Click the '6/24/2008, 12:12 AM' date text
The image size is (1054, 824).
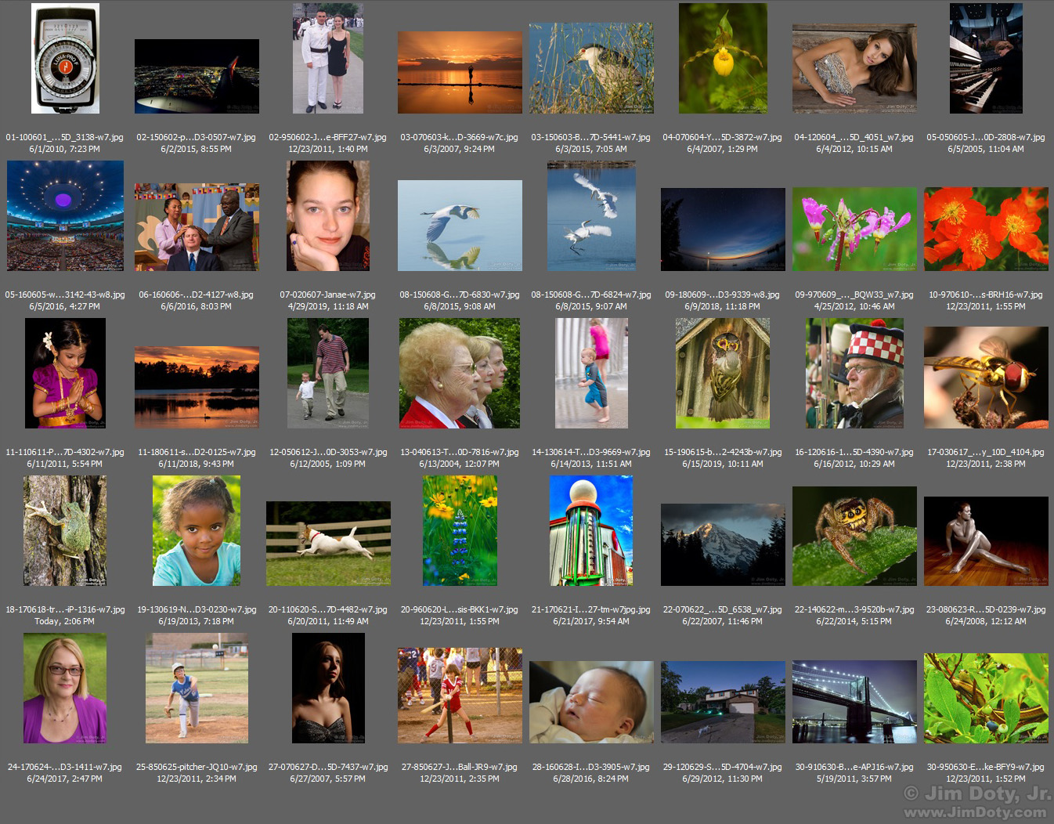coord(986,622)
